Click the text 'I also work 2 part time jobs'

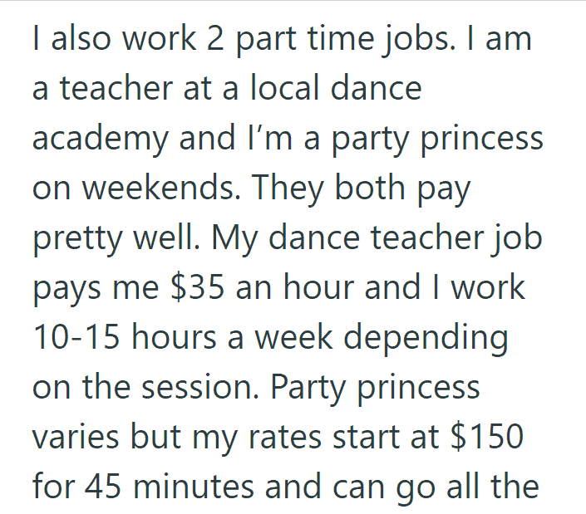pos(244,40)
